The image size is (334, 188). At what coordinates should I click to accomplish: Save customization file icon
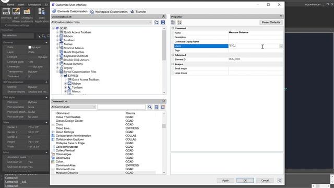tap(163, 22)
